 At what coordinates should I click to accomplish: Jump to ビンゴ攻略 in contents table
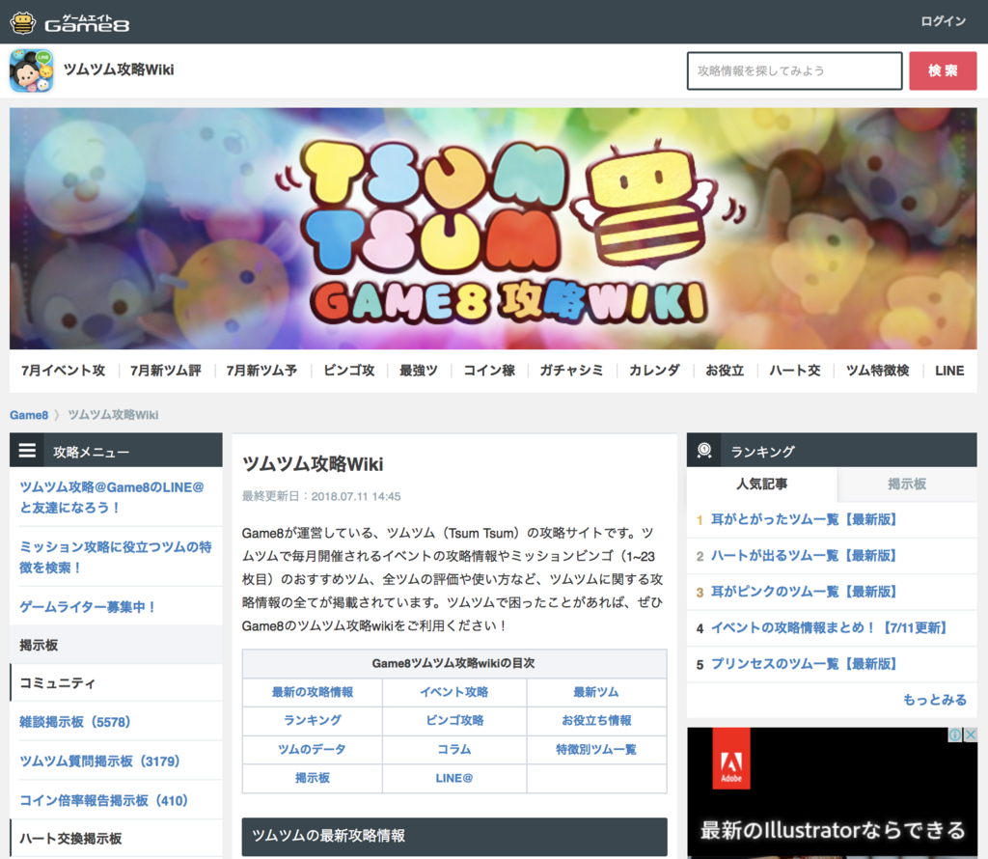tap(454, 720)
